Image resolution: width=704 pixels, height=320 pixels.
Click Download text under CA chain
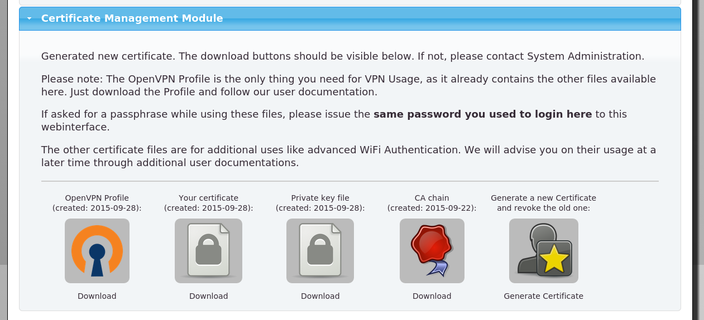[432, 296]
